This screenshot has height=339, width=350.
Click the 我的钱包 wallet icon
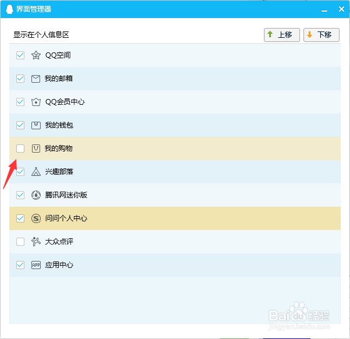click(35, 125)
